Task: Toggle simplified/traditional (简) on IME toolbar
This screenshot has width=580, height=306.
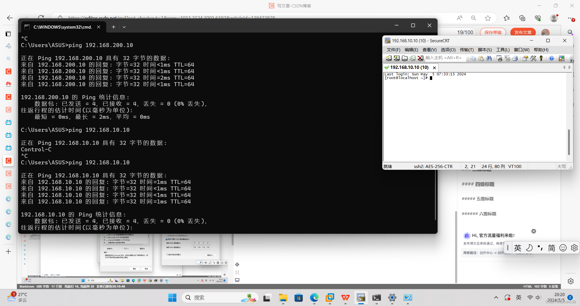Action: click(x=552, y=248)
